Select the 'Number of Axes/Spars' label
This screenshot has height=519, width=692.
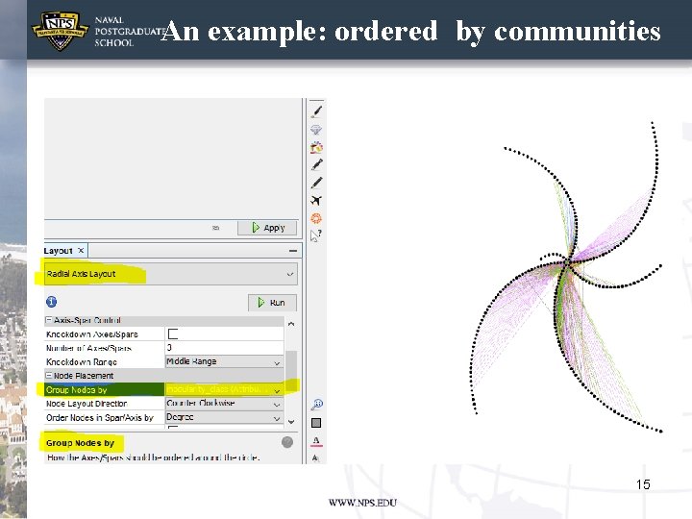click(x=88, y=348)
